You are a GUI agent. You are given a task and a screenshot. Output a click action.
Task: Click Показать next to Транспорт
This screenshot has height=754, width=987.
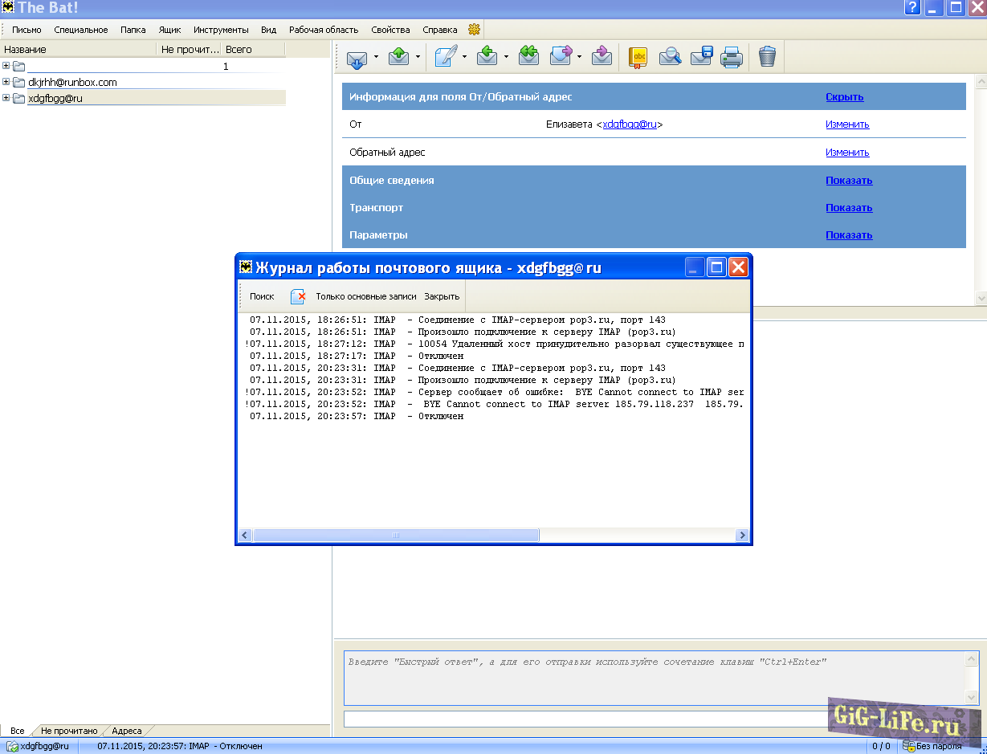pyautogui.click(x=849, y=208)
